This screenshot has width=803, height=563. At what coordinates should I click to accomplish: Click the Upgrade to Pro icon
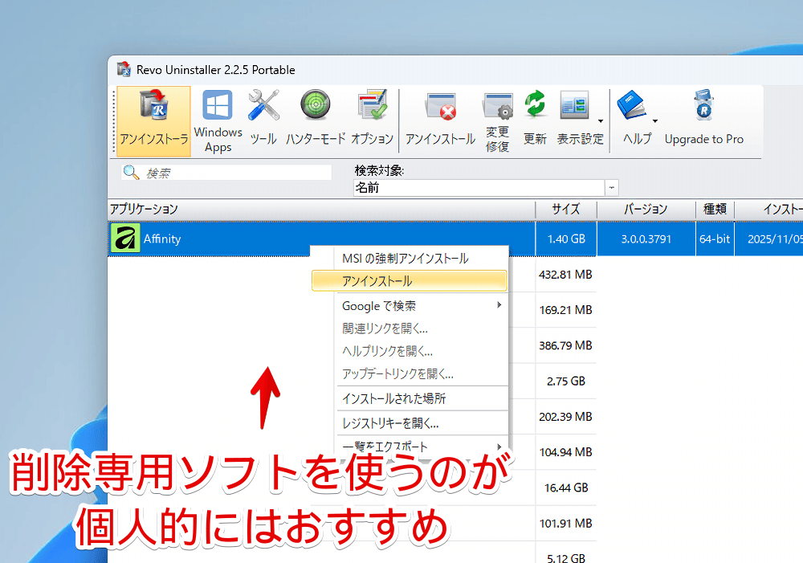tap(703, 120)
